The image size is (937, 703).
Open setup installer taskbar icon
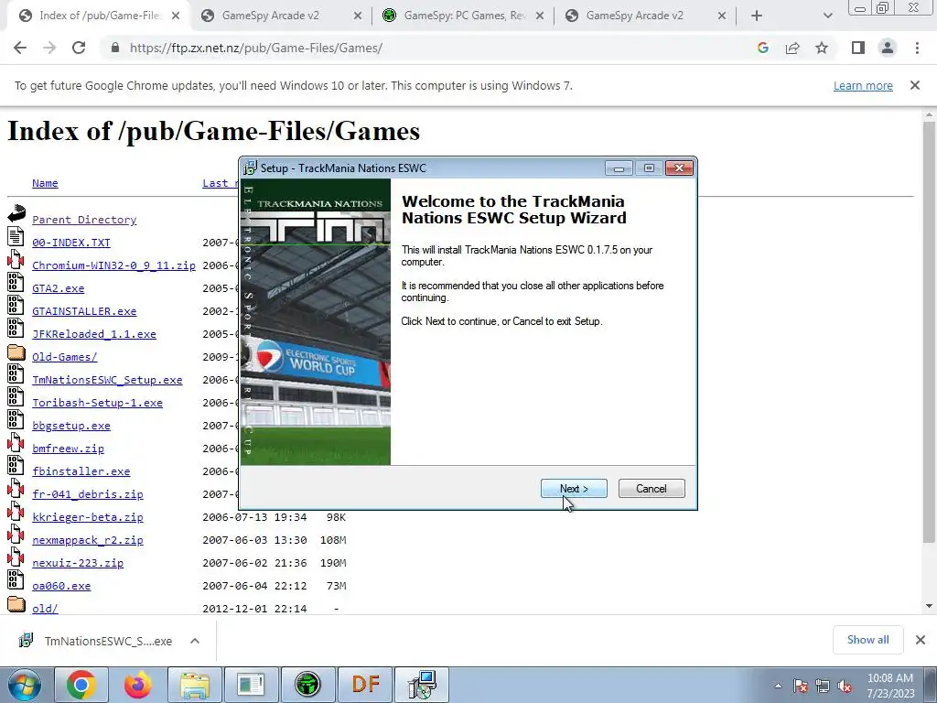click(x=422, y=685)
